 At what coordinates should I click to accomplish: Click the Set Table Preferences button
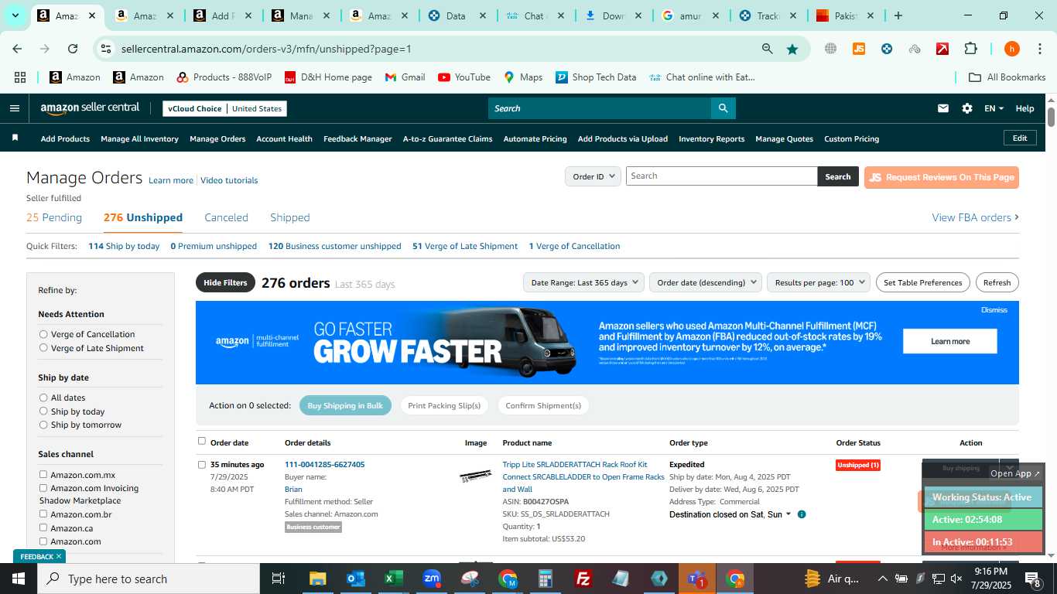pyautogui.click(x=922, y=282)
